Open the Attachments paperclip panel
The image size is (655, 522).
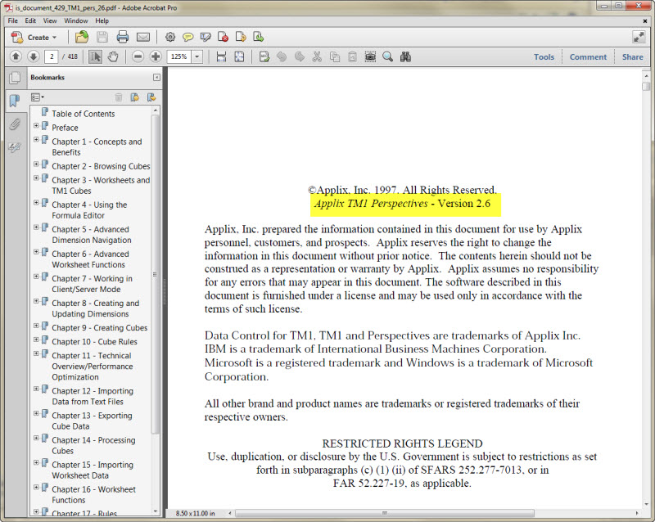pos(15,124)
